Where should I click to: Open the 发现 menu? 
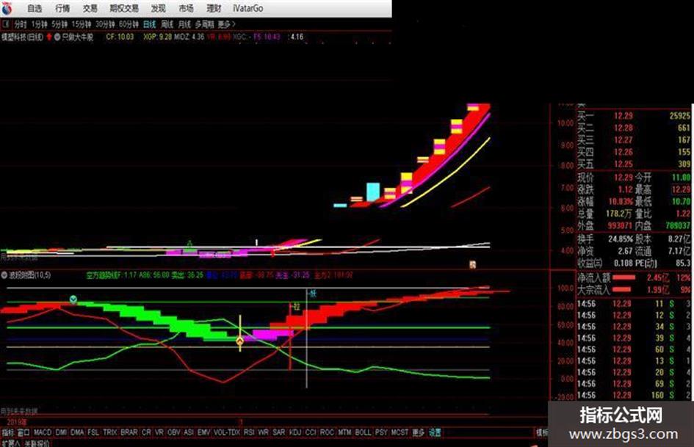coord(158,8)
